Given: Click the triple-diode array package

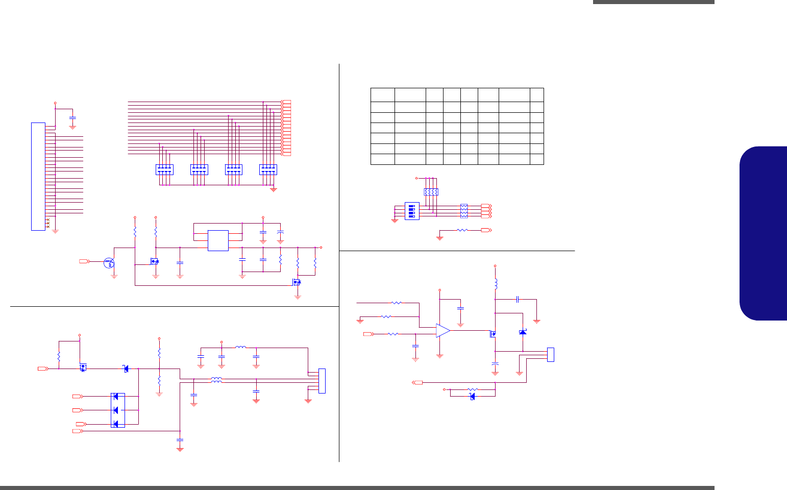Looking at the screenshot, I should click(118, 410).
